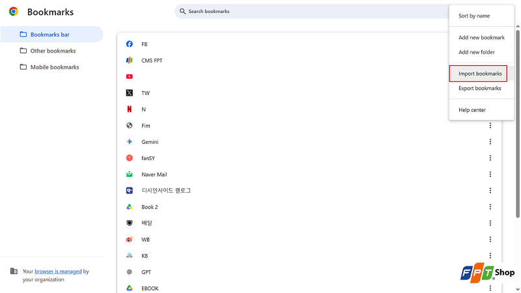The height and width of the screenshot is (293, 521).
Task: Click the Gemini bookmark title
Action: coord(150,142)
